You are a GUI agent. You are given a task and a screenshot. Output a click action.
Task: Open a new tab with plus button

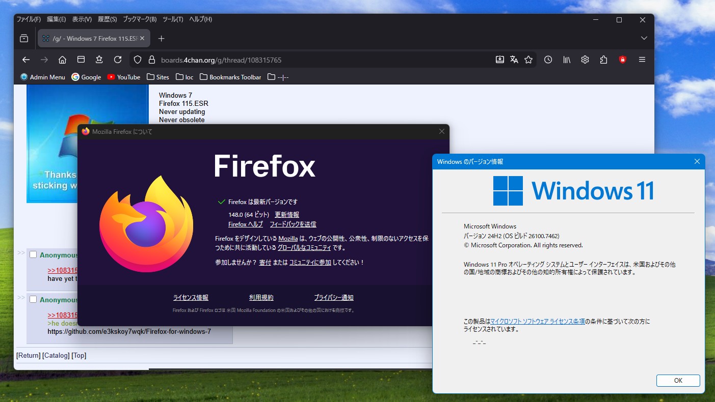tap(161, 39)
